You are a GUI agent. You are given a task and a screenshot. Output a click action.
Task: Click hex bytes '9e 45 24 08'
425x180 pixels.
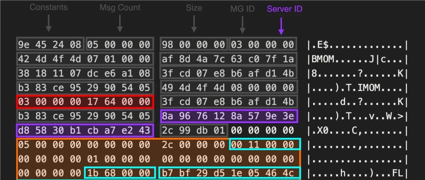pyautogui.click(x=51, y=44)
